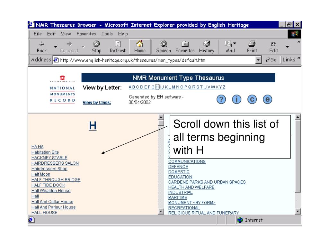Click the term list scroll up arrow
Image resolution: width=329 pixels, height=247 pixels.
coord(161,117)
